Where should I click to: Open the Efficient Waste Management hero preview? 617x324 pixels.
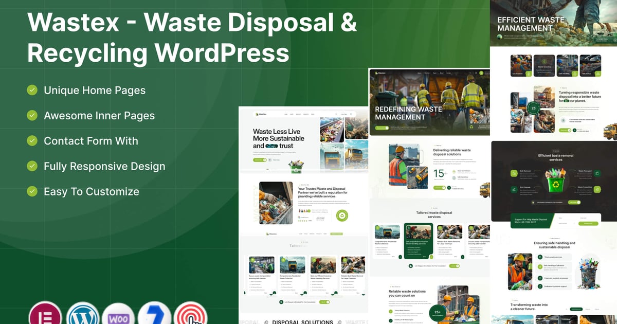point(554,23)
